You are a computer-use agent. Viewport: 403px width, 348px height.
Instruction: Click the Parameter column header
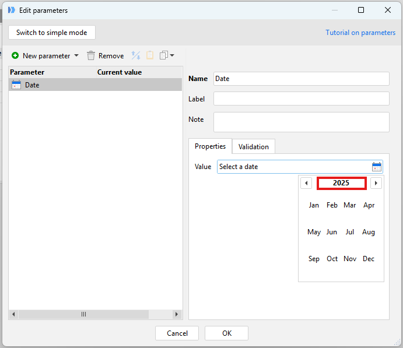(52, 72)
